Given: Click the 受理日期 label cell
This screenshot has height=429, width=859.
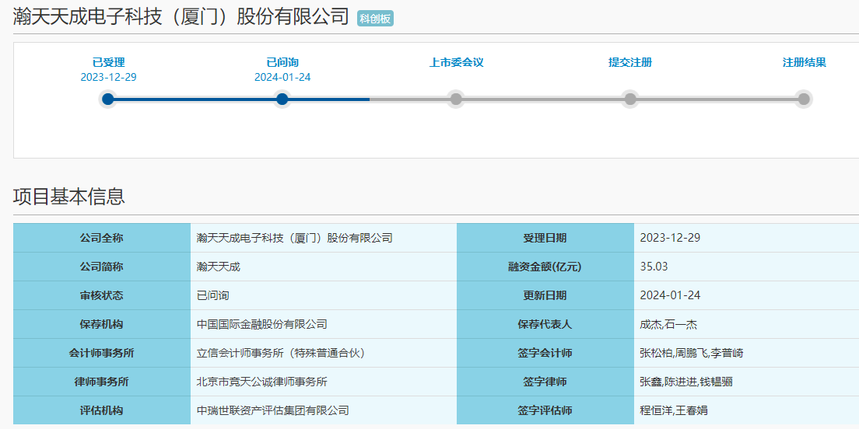Looking at the screenshot, I should tap(545, 238).
